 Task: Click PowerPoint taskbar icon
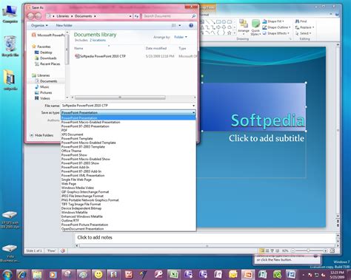(247, 274)
